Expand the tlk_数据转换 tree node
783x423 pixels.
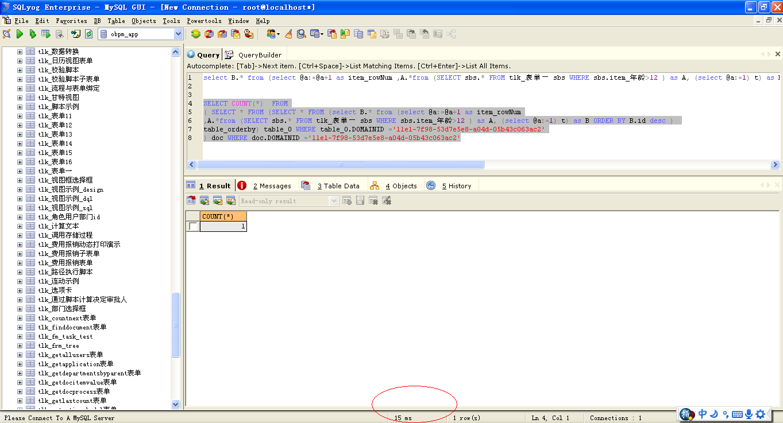[20, 51]
